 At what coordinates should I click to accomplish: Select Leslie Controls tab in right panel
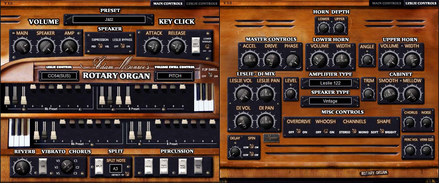click(x=421, y=3)
